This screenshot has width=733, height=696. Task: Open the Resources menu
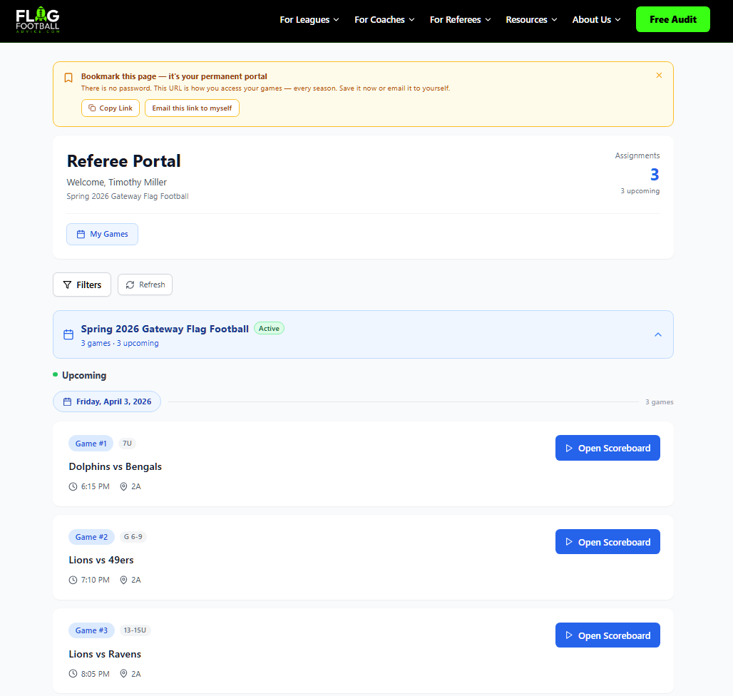pos(531,20)
